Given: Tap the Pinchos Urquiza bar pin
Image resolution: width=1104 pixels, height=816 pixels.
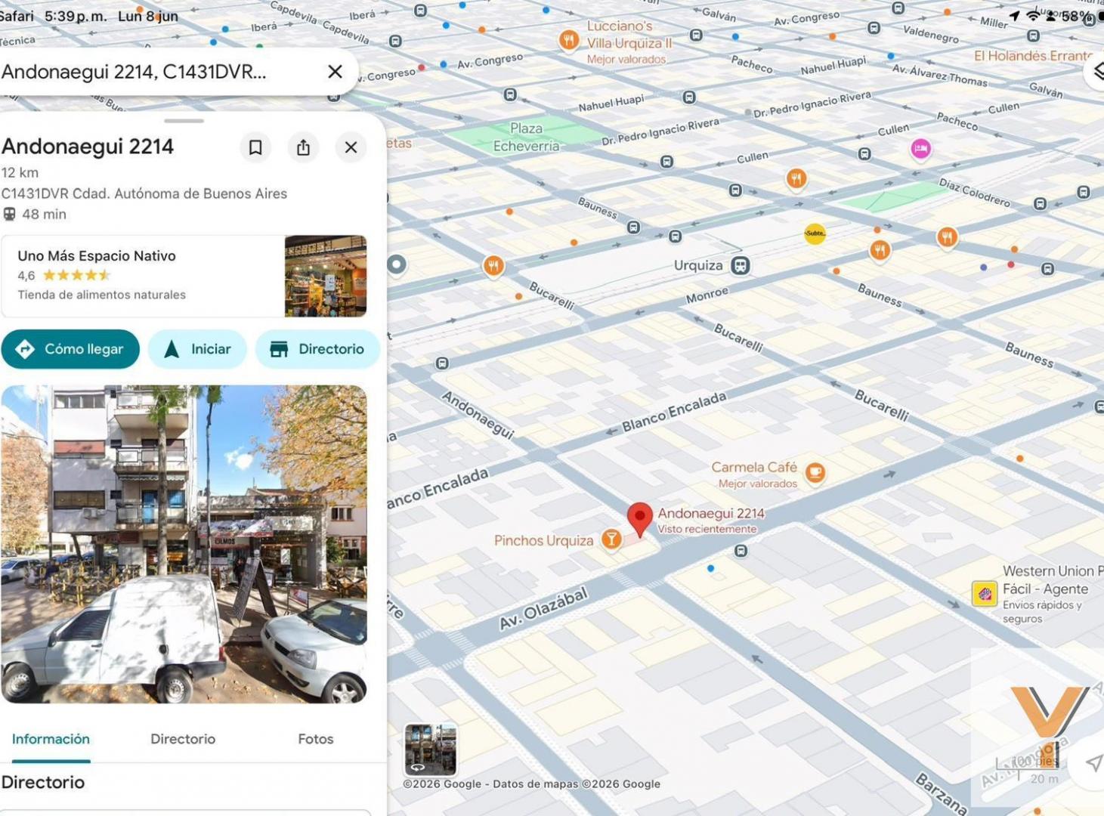Looking at the screenshot, I should click(x=611, y=539).
